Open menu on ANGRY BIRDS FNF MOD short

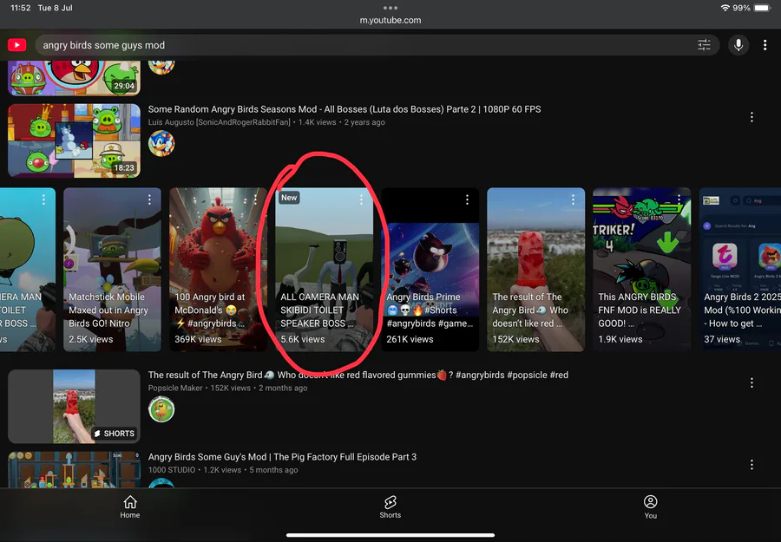(x=679, y=199)
